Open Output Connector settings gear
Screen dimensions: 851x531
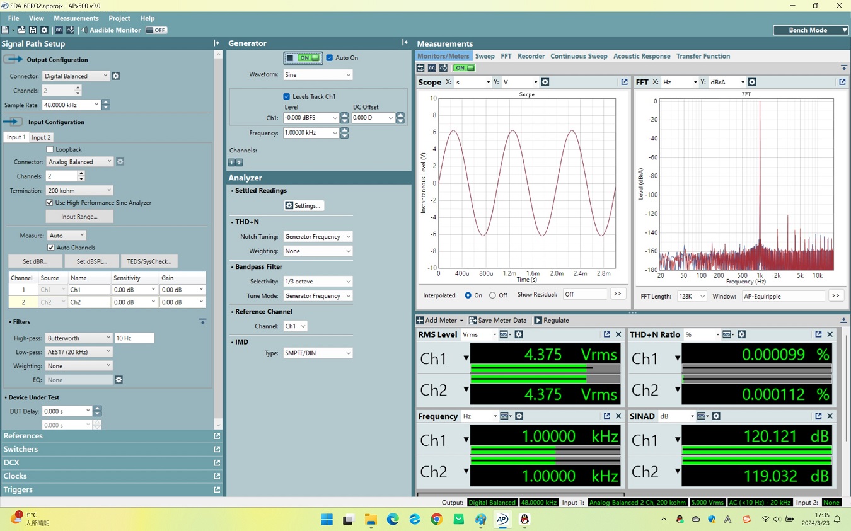[x=115, y=76]
